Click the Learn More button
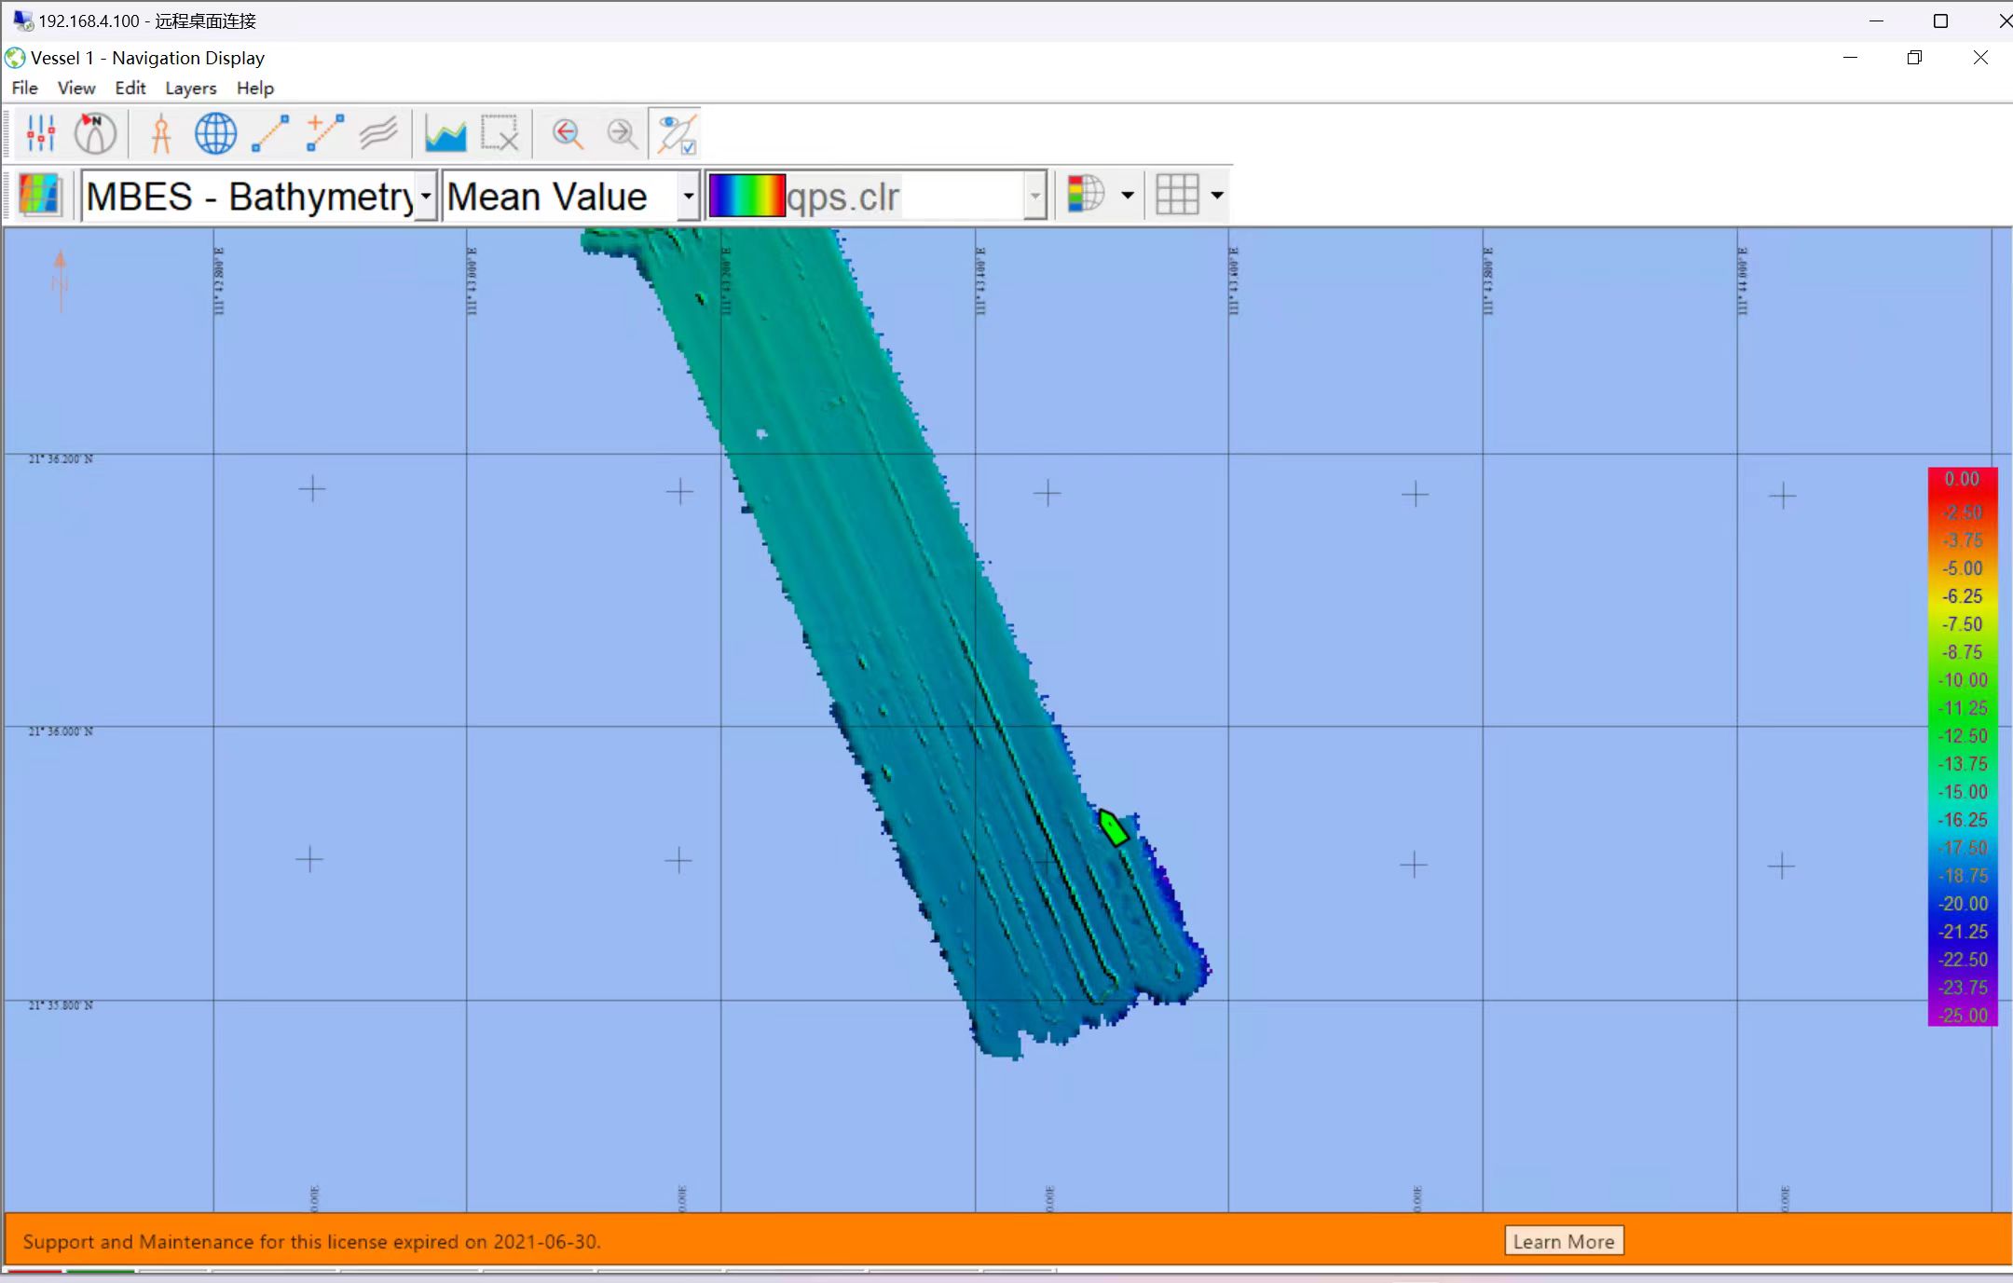Viewport: 2013px width, 1283px height. tap(1563, 1241)
